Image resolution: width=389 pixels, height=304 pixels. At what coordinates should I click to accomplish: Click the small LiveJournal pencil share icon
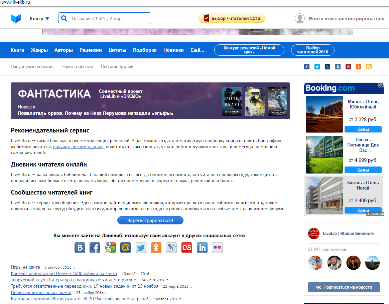tap(328, 67)
